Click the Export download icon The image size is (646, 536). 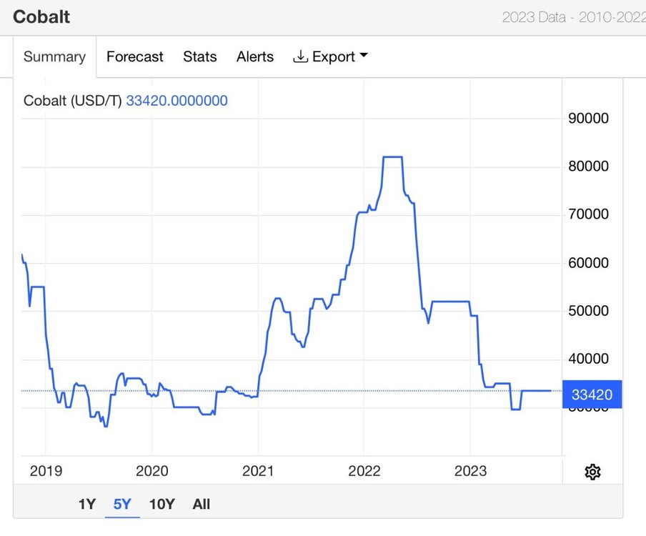pyautogui.click(x=300, y=56)
